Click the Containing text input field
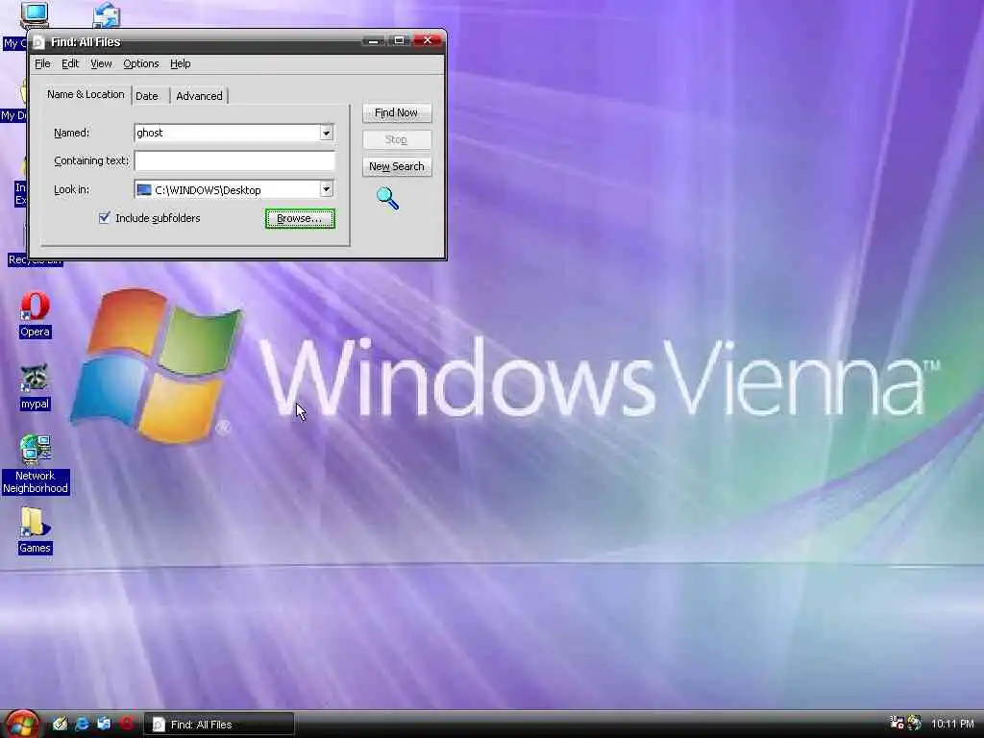 (x=234, y=160)
